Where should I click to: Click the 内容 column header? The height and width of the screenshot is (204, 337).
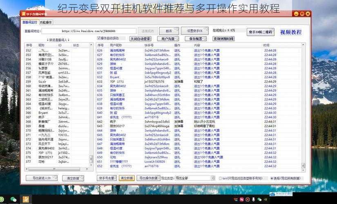[x=197, y=45]
